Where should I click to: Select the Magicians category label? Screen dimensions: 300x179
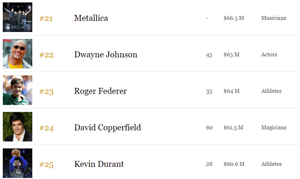274,128
